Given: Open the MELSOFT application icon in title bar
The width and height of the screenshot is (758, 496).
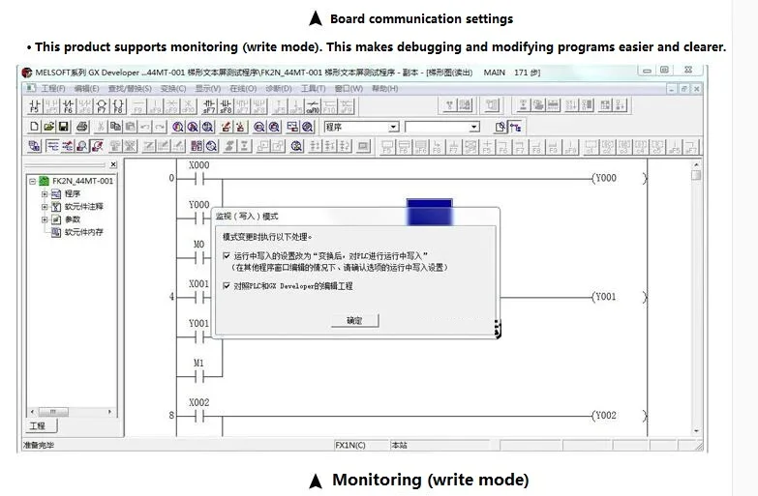Looking at the screenshot, I should click(x=27, y=73).
